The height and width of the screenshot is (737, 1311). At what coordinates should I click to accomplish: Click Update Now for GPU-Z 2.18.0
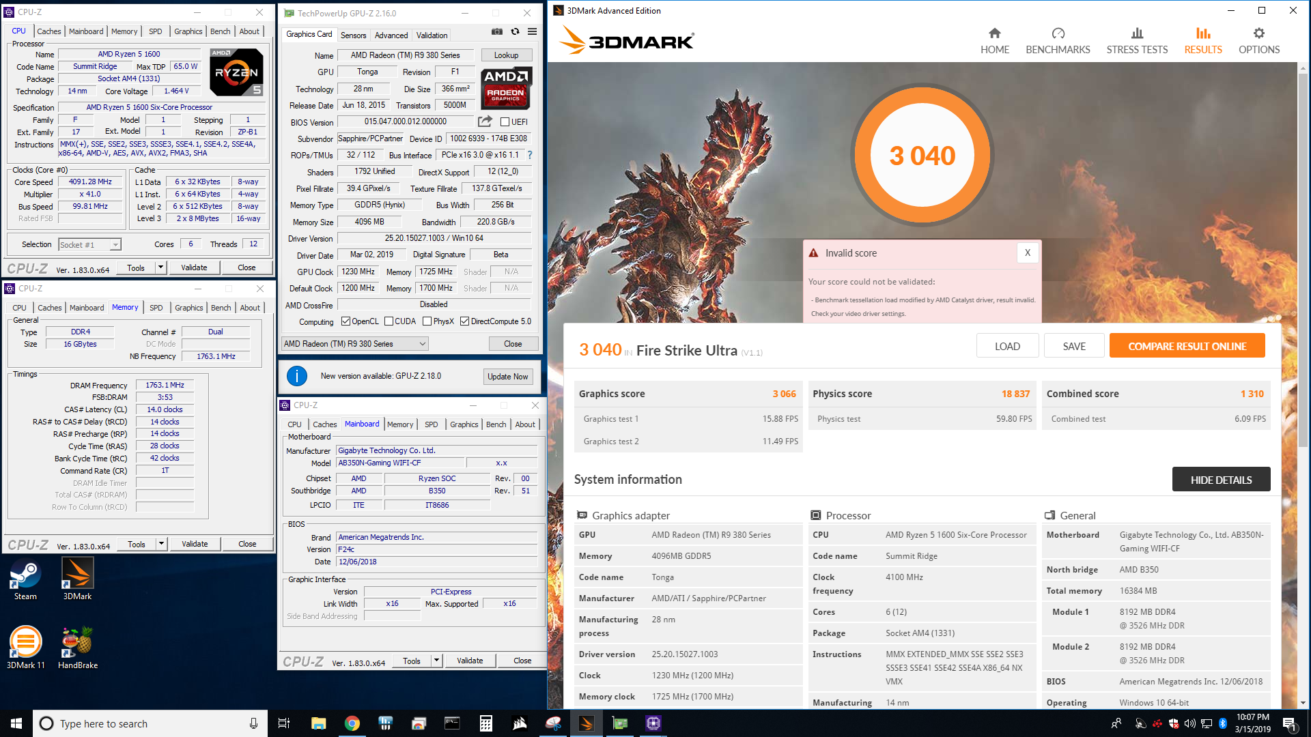507,377
